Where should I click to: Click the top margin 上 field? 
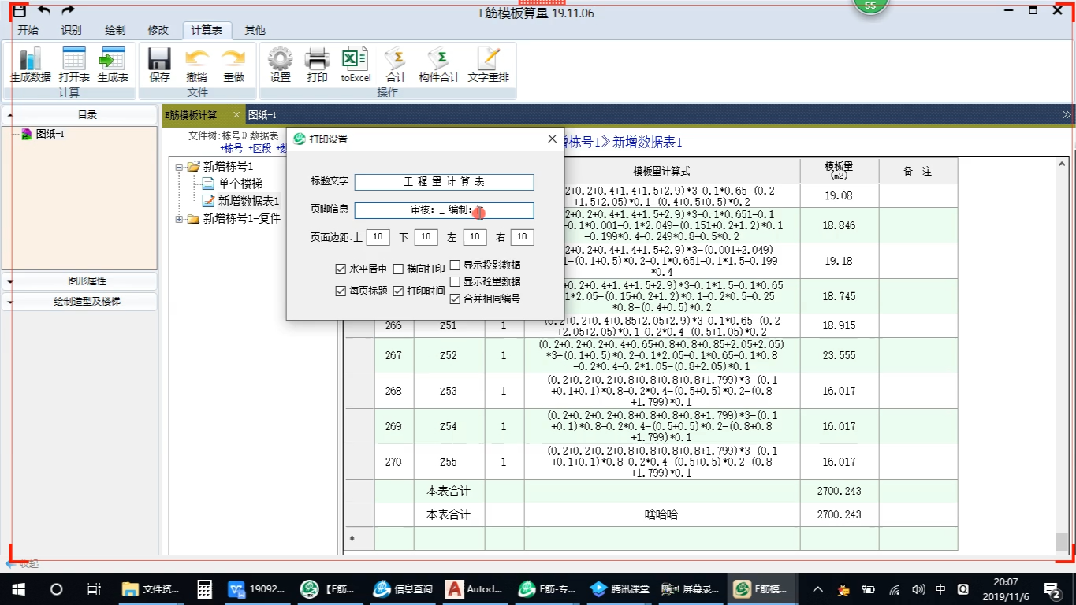tap(378, 237)
